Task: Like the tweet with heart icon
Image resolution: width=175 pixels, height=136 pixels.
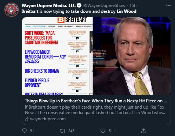Action: tap(103, 131)
